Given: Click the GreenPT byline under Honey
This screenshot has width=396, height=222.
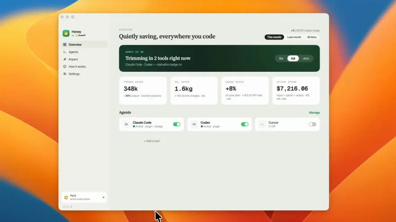Looking at the screenshot, I should (79, 35).
